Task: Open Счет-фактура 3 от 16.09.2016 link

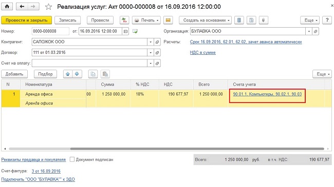Action: coord(46,171)
